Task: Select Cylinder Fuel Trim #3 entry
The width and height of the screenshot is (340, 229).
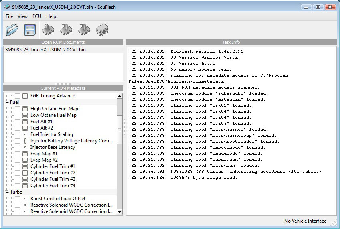Action: pos(53,179)
